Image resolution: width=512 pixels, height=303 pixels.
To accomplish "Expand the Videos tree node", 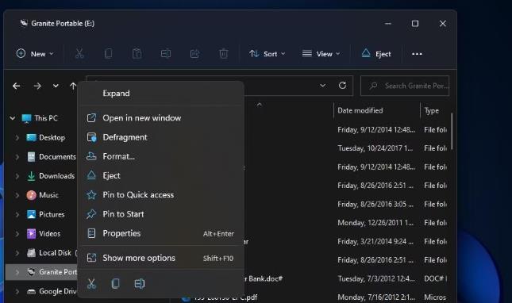I will click(x=17, y=234).
